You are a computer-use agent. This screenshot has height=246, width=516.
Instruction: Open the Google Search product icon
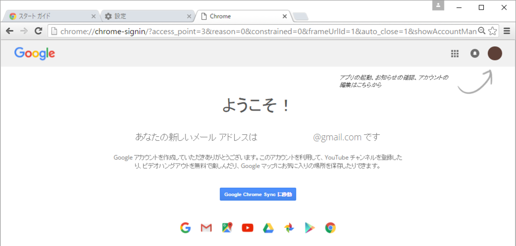click(185, 227)
